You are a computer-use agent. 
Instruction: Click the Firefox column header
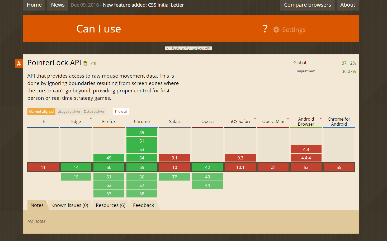(x=109, y=121)
